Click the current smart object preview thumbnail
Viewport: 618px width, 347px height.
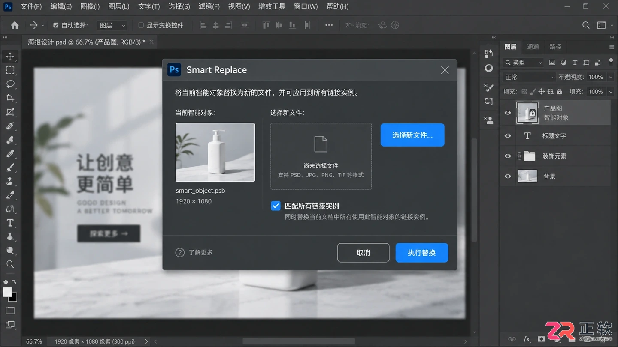pos(215,153)
